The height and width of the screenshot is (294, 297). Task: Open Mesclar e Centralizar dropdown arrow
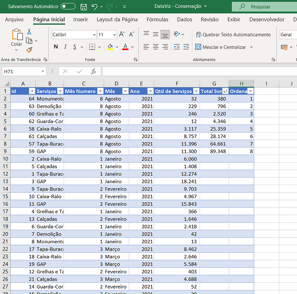(x=251, y=47)
